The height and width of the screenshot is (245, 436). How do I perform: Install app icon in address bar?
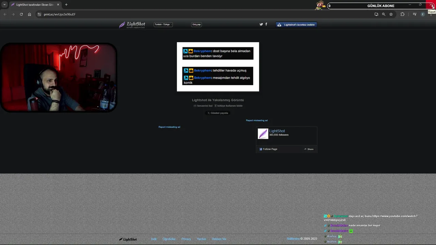click(376, 14)
